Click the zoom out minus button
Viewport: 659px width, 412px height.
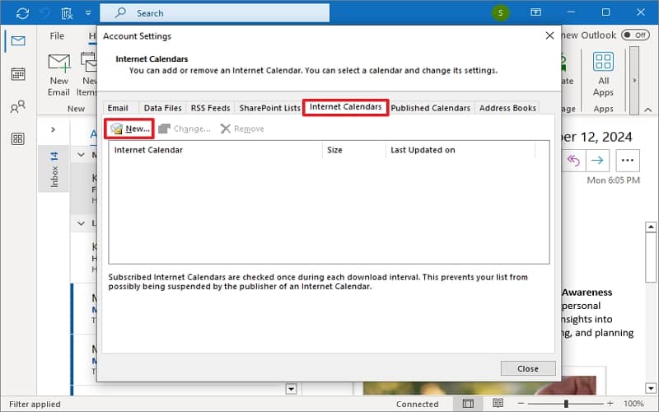(x=521, y=404)
